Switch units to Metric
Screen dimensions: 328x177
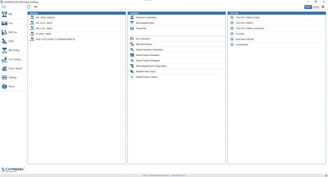click(x=308, y=7)
